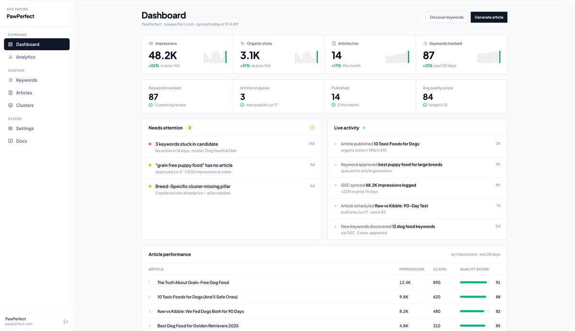Click the Articles live sparkline chart

coord(398,57)
